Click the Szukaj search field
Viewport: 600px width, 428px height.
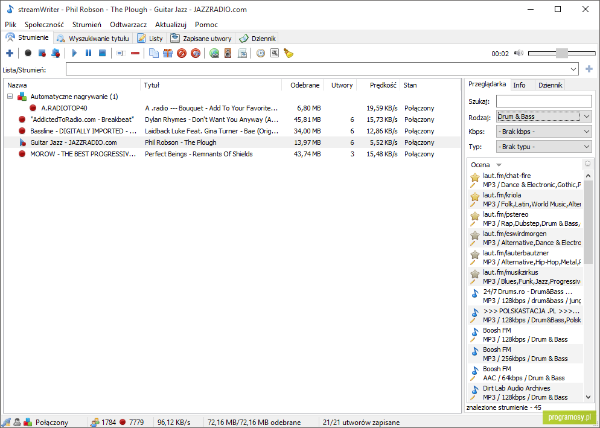pos(544,101)
